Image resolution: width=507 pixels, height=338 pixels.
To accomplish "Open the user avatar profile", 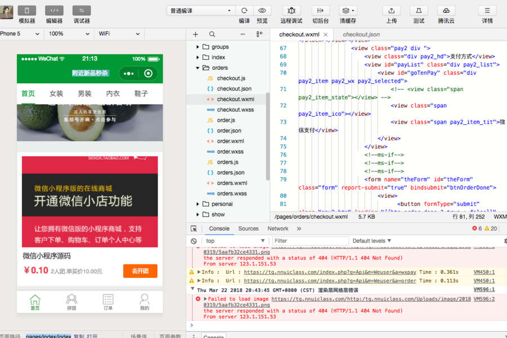I will [6, 12].
